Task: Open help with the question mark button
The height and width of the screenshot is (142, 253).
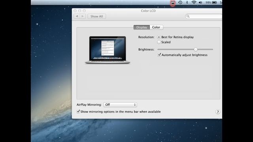Action: pyautogui.click(x=218, y=112)
